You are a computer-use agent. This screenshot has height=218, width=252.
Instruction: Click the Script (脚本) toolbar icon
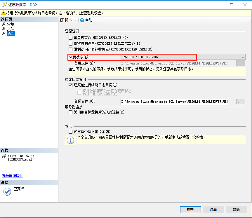click(62, 20)
